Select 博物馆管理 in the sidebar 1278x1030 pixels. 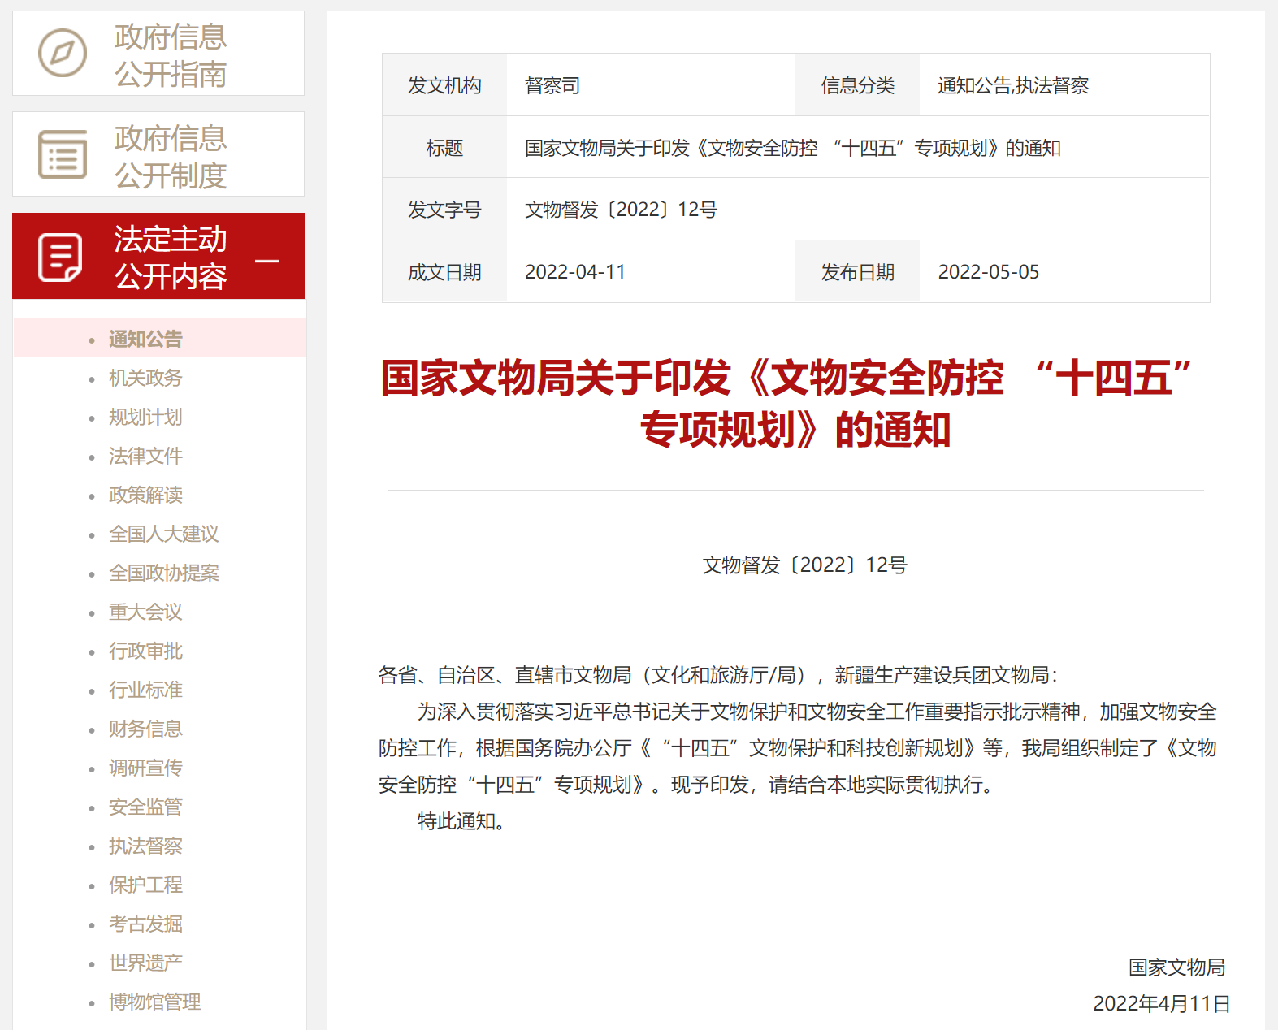(154, 1002)
